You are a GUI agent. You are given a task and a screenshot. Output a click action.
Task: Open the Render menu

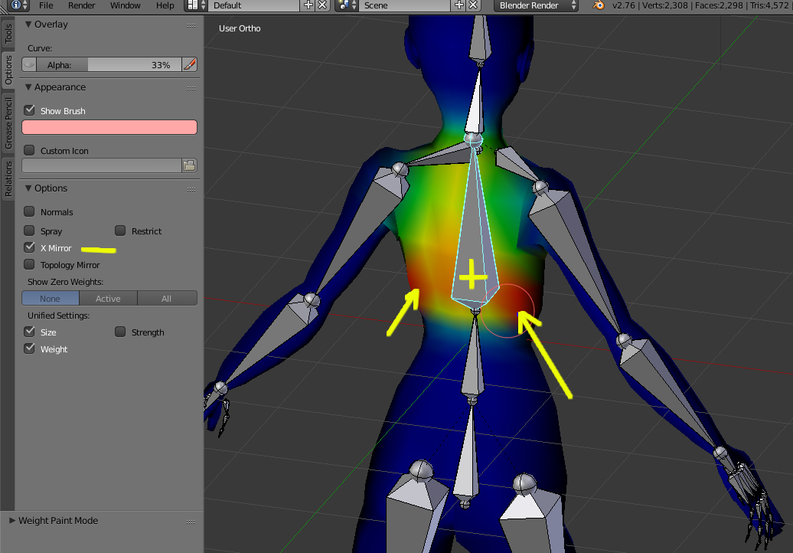(x=81, y=5)
